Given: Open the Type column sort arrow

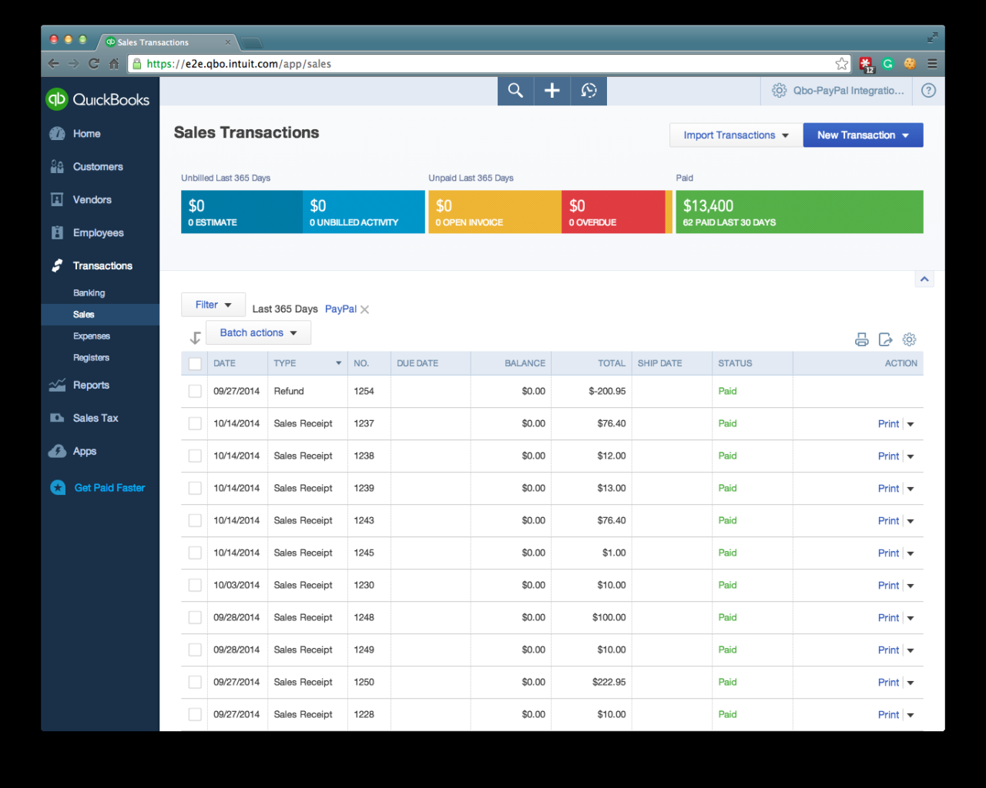Looking at the screenshot, I should (338, 363).
